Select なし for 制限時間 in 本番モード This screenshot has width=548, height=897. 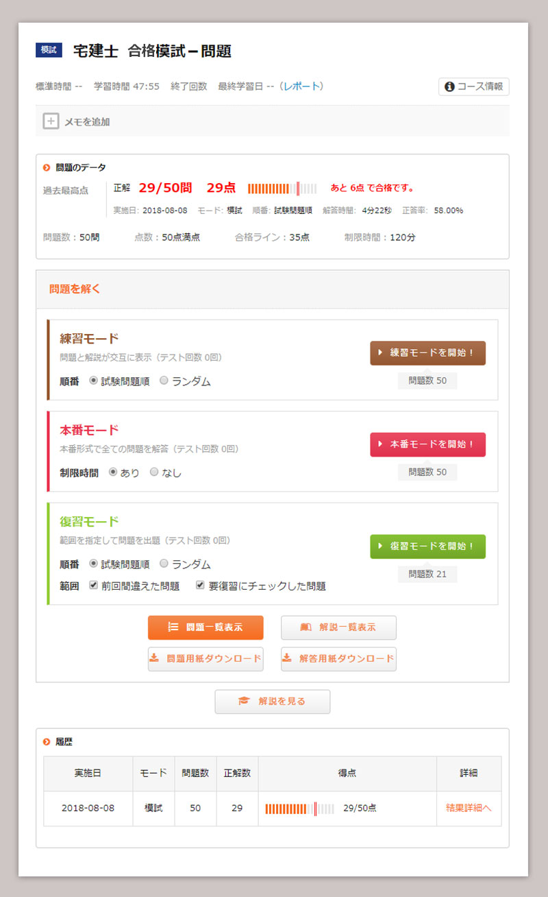coord(153,472)
